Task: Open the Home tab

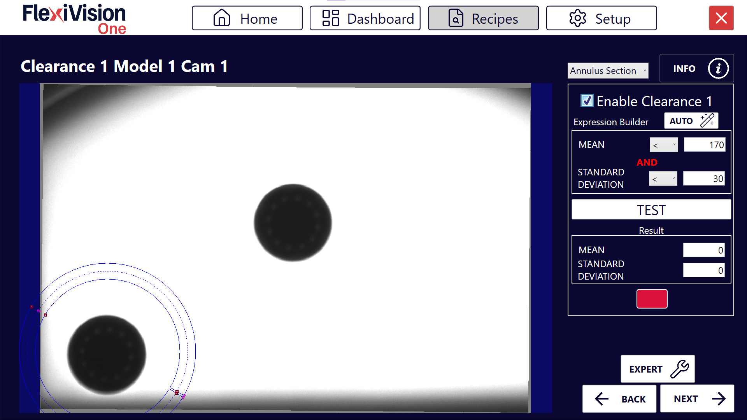Action: click(247, 18)
